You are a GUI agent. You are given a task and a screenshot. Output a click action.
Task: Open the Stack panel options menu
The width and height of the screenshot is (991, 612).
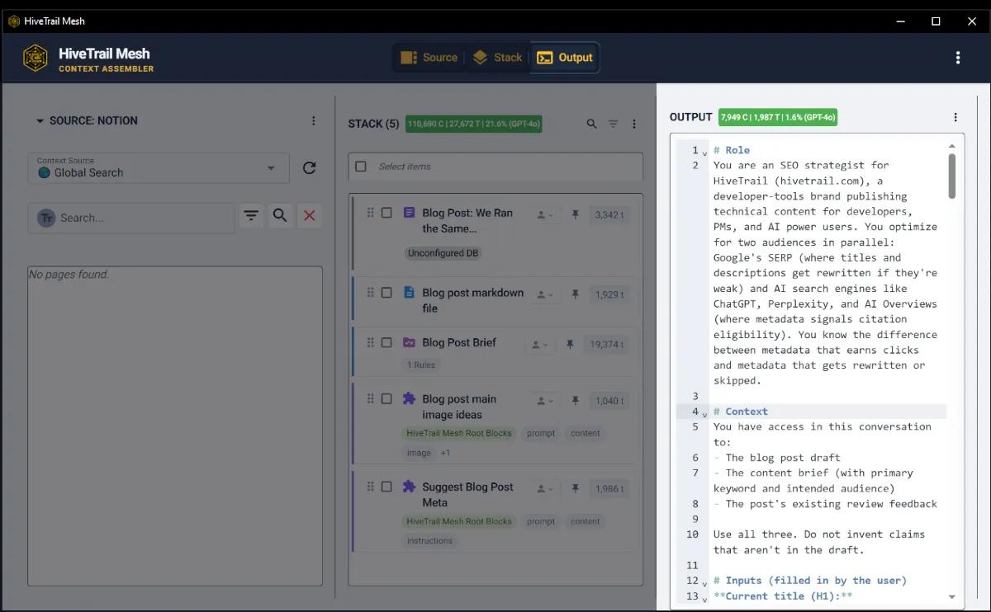634,124
